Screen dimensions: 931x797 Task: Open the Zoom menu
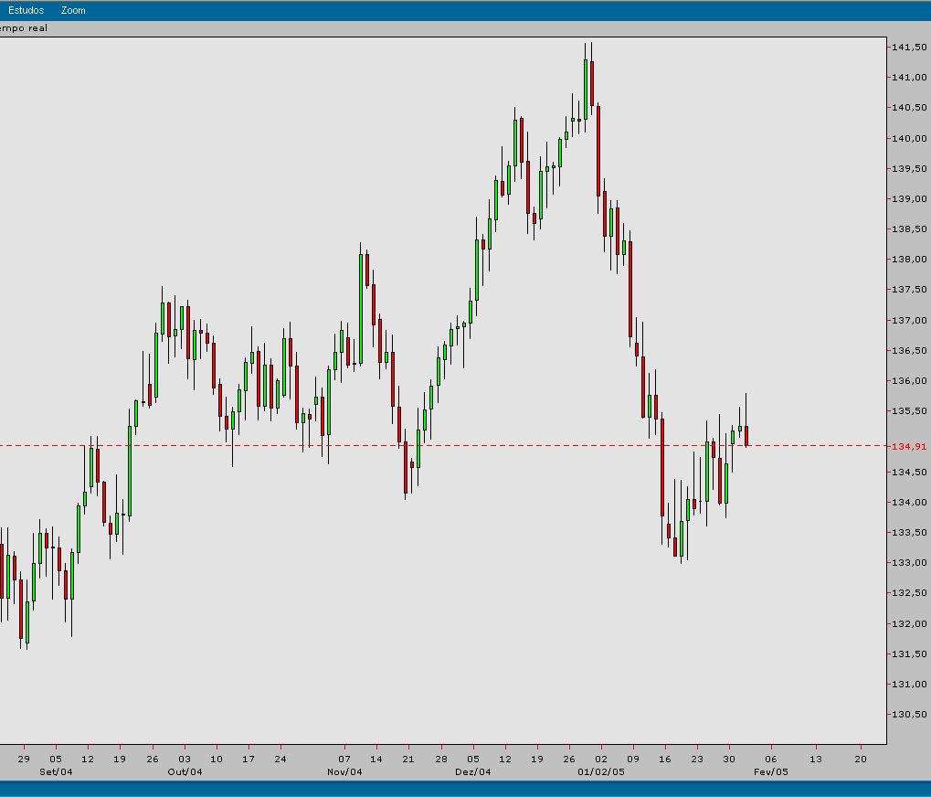click(x=71, y=9)
